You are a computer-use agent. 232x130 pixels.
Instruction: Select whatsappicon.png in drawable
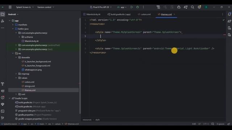pyautogui.click(x=32, y=70)
